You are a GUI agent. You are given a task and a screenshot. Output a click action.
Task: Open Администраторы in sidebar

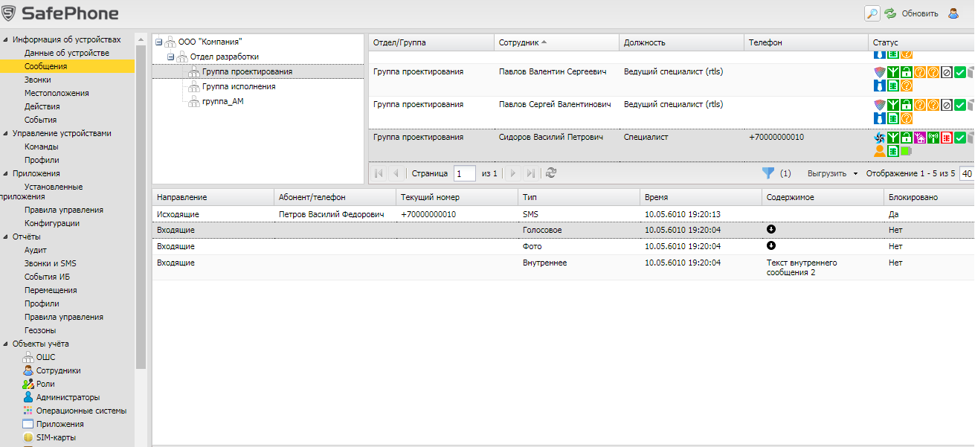pos(68,397)
